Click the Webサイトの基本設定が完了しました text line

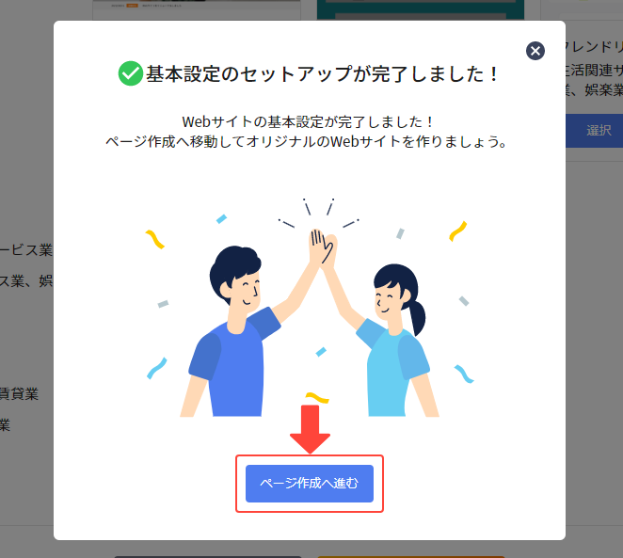tap(307, 122)
